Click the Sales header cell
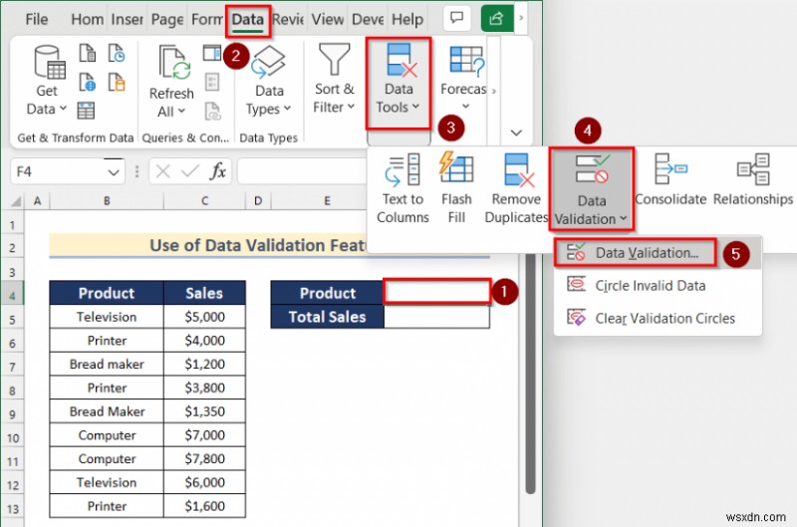Image resolution: width=797 pixels, height=527 pixels. [x=204, y=293]
